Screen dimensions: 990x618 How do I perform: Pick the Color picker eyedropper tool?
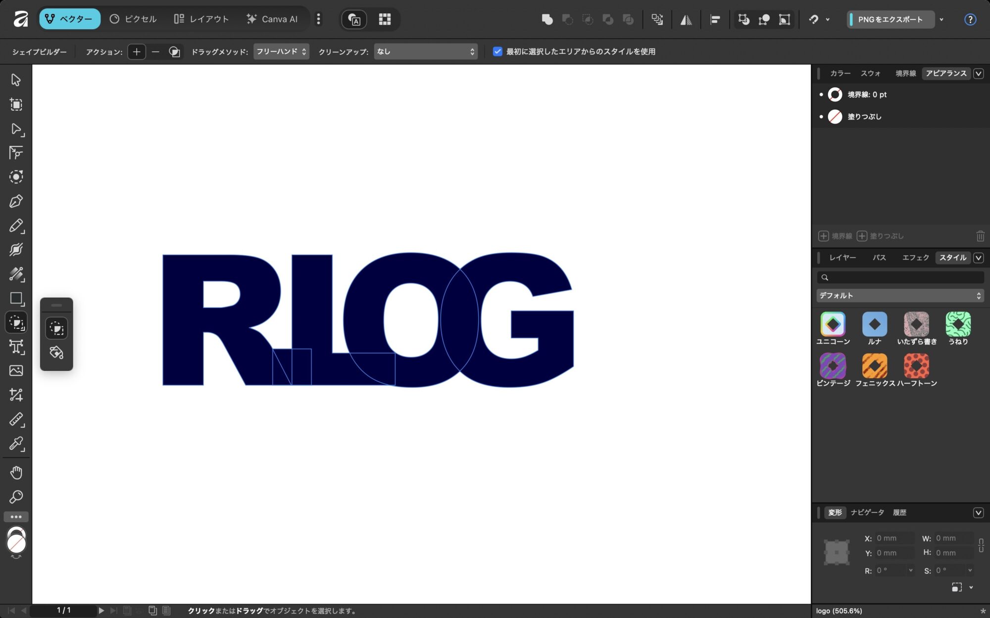16,443
